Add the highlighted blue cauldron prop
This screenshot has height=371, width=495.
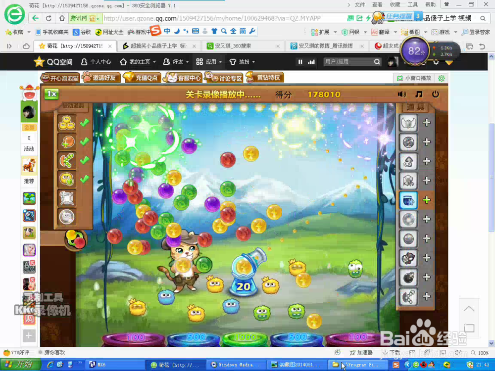pyautogui.click(x=427, y=200)
